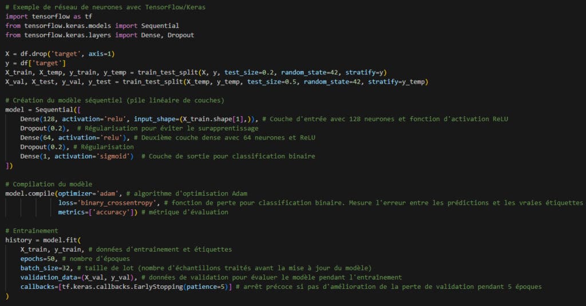
Task: Click 'epochs=50' argument
Action: [x=37, y=259]
